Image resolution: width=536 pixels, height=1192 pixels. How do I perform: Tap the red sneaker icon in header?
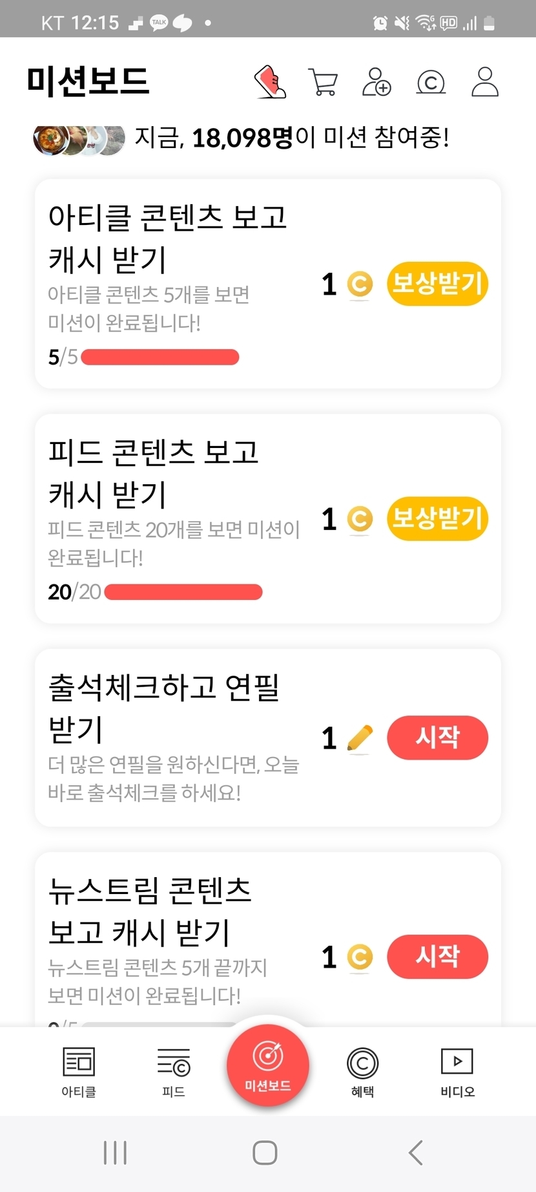tap(270, 82)
